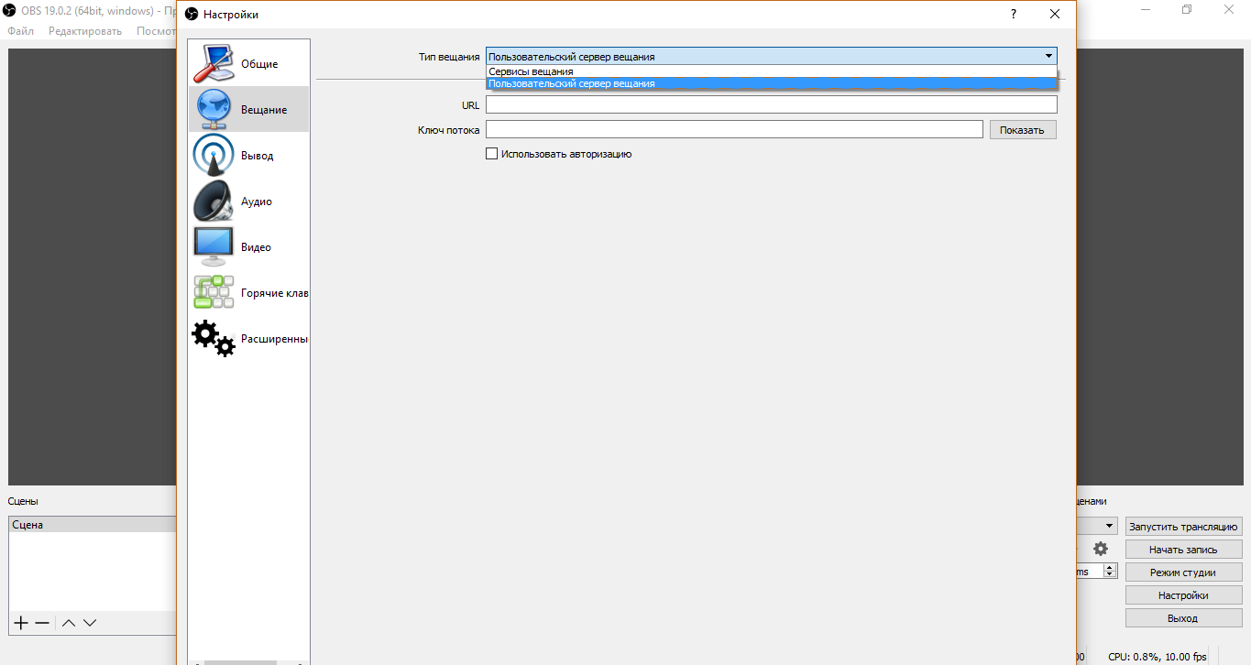The height and width of the screenshot is (665, 1251).
Task: Click inside the URL input field
Action: pos(770,105)
